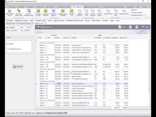Image resolution: width=156 pixels, height=117 pixels.
Task: Open Inregistrare amortizari tool
Action: 45,12
